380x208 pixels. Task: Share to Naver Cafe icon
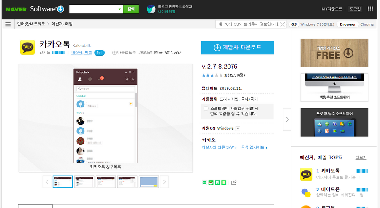[211, 183]
